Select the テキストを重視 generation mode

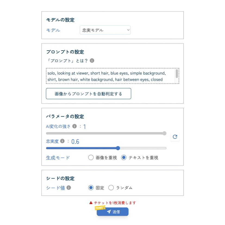click(x=124, y=158)
